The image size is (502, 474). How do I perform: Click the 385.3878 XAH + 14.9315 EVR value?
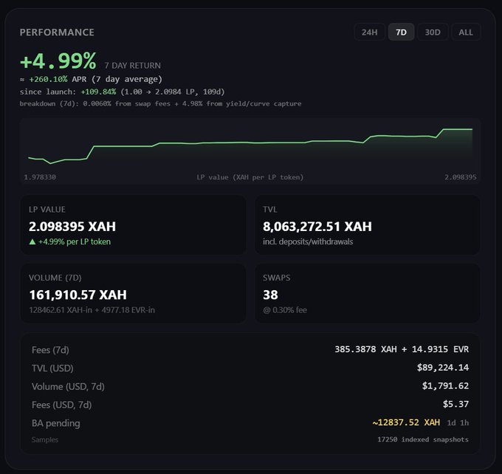click(x=402, y=349)
